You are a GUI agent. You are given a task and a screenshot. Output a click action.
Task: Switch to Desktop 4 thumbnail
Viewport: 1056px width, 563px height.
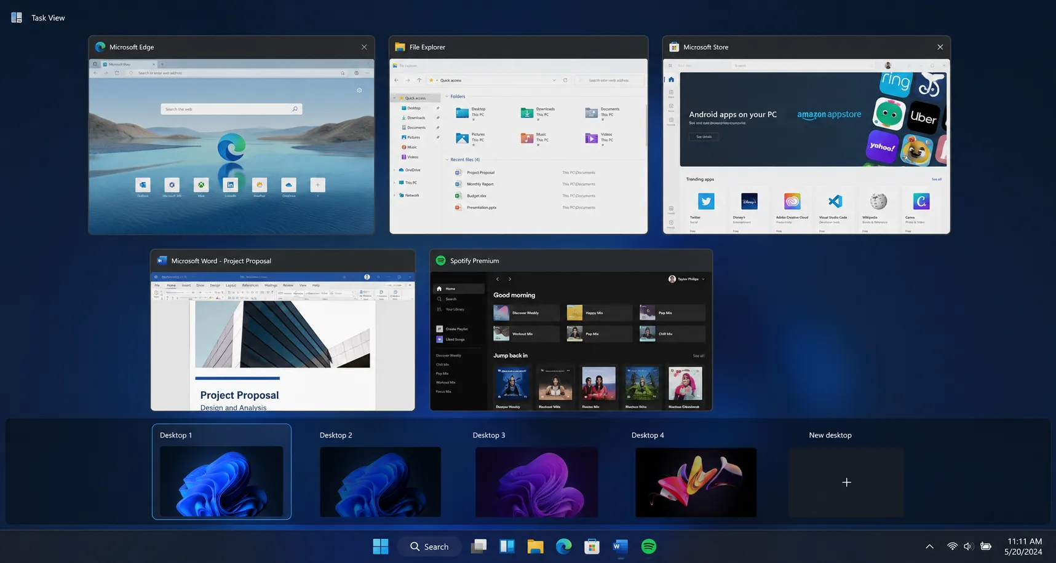coord(696,482)
